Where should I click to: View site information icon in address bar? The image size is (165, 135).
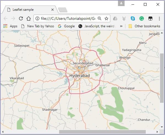pos(37,18)
